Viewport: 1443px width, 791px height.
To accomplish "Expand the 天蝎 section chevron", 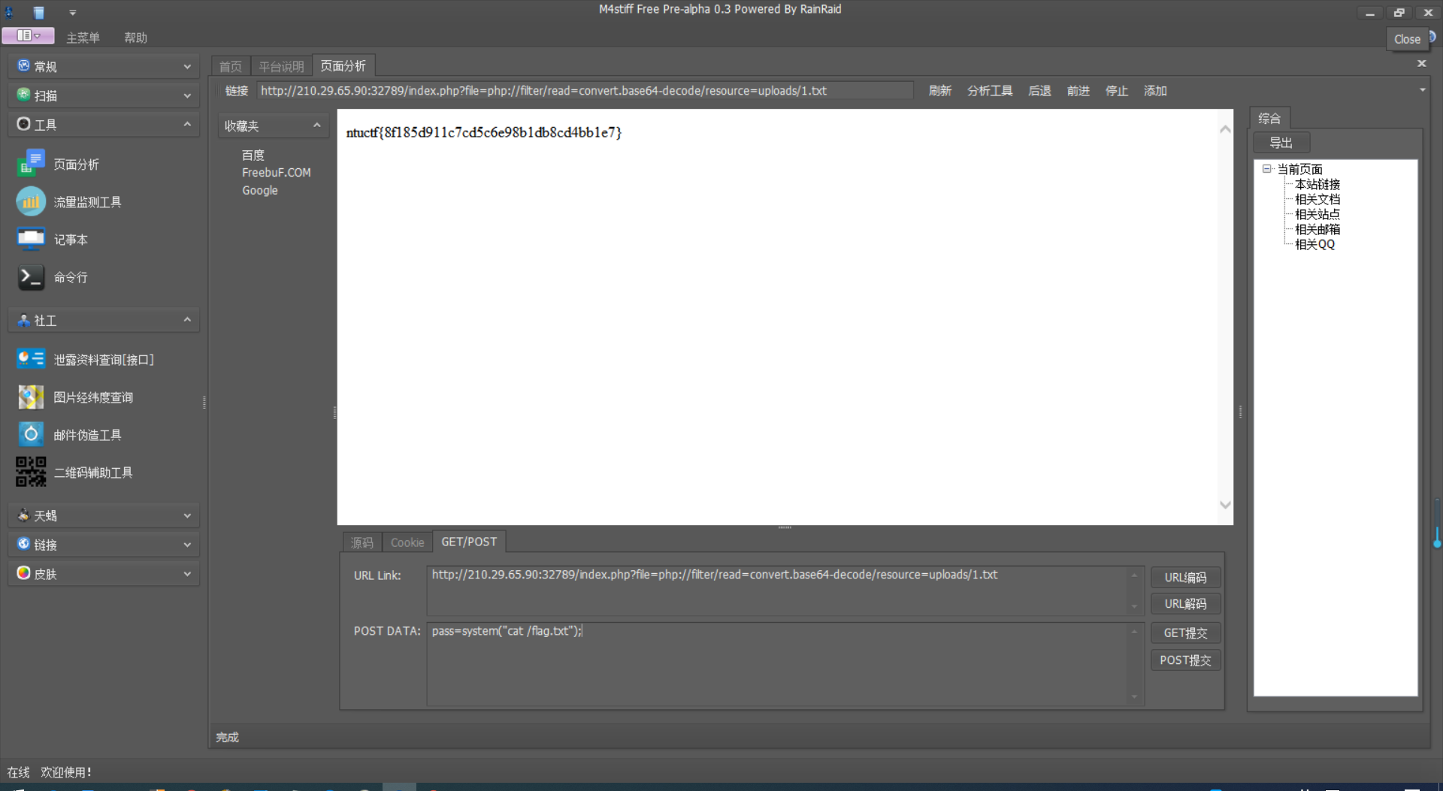I will (187, 515).
